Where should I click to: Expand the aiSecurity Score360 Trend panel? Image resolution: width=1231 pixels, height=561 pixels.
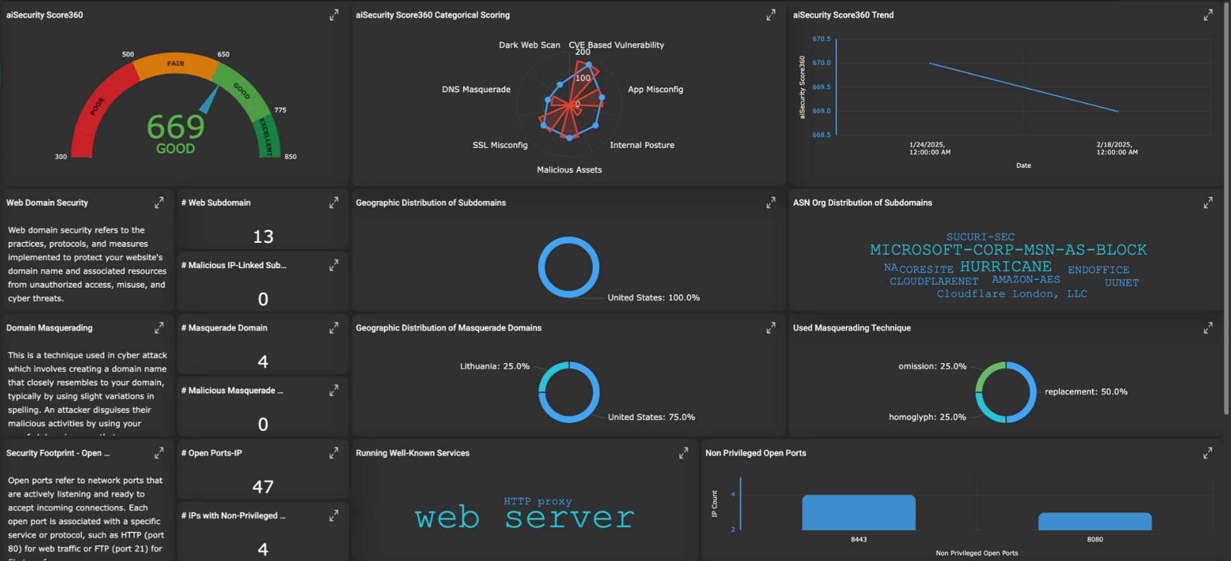[x=1208, y=15]
